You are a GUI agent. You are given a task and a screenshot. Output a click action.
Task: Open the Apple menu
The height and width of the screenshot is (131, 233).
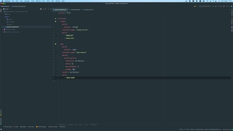pos(2,1)
